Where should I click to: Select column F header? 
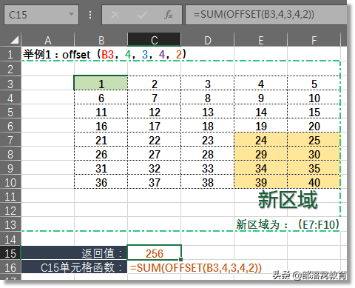point(314,40)
